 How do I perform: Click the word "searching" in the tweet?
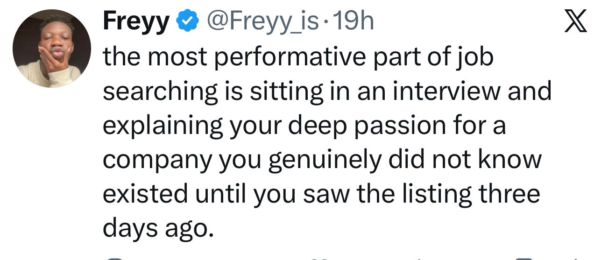(x=160, y=91)
